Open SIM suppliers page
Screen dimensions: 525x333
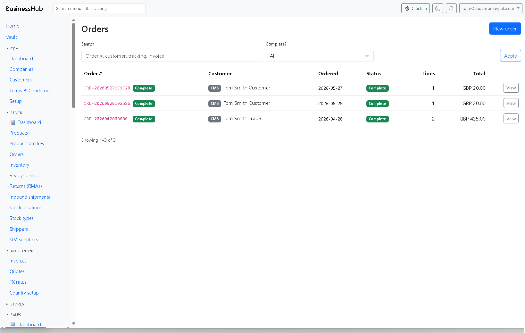(24, 240)
